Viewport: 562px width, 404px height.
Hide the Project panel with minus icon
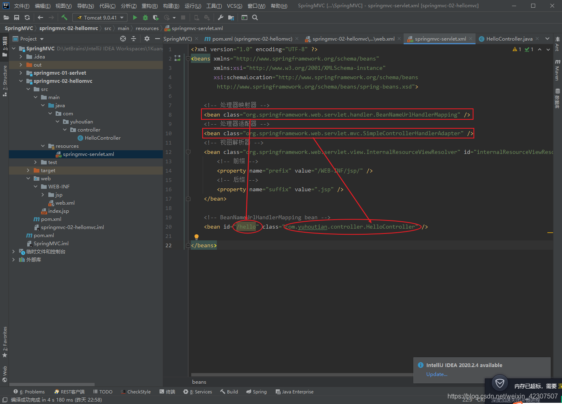[x=158, y=39]
